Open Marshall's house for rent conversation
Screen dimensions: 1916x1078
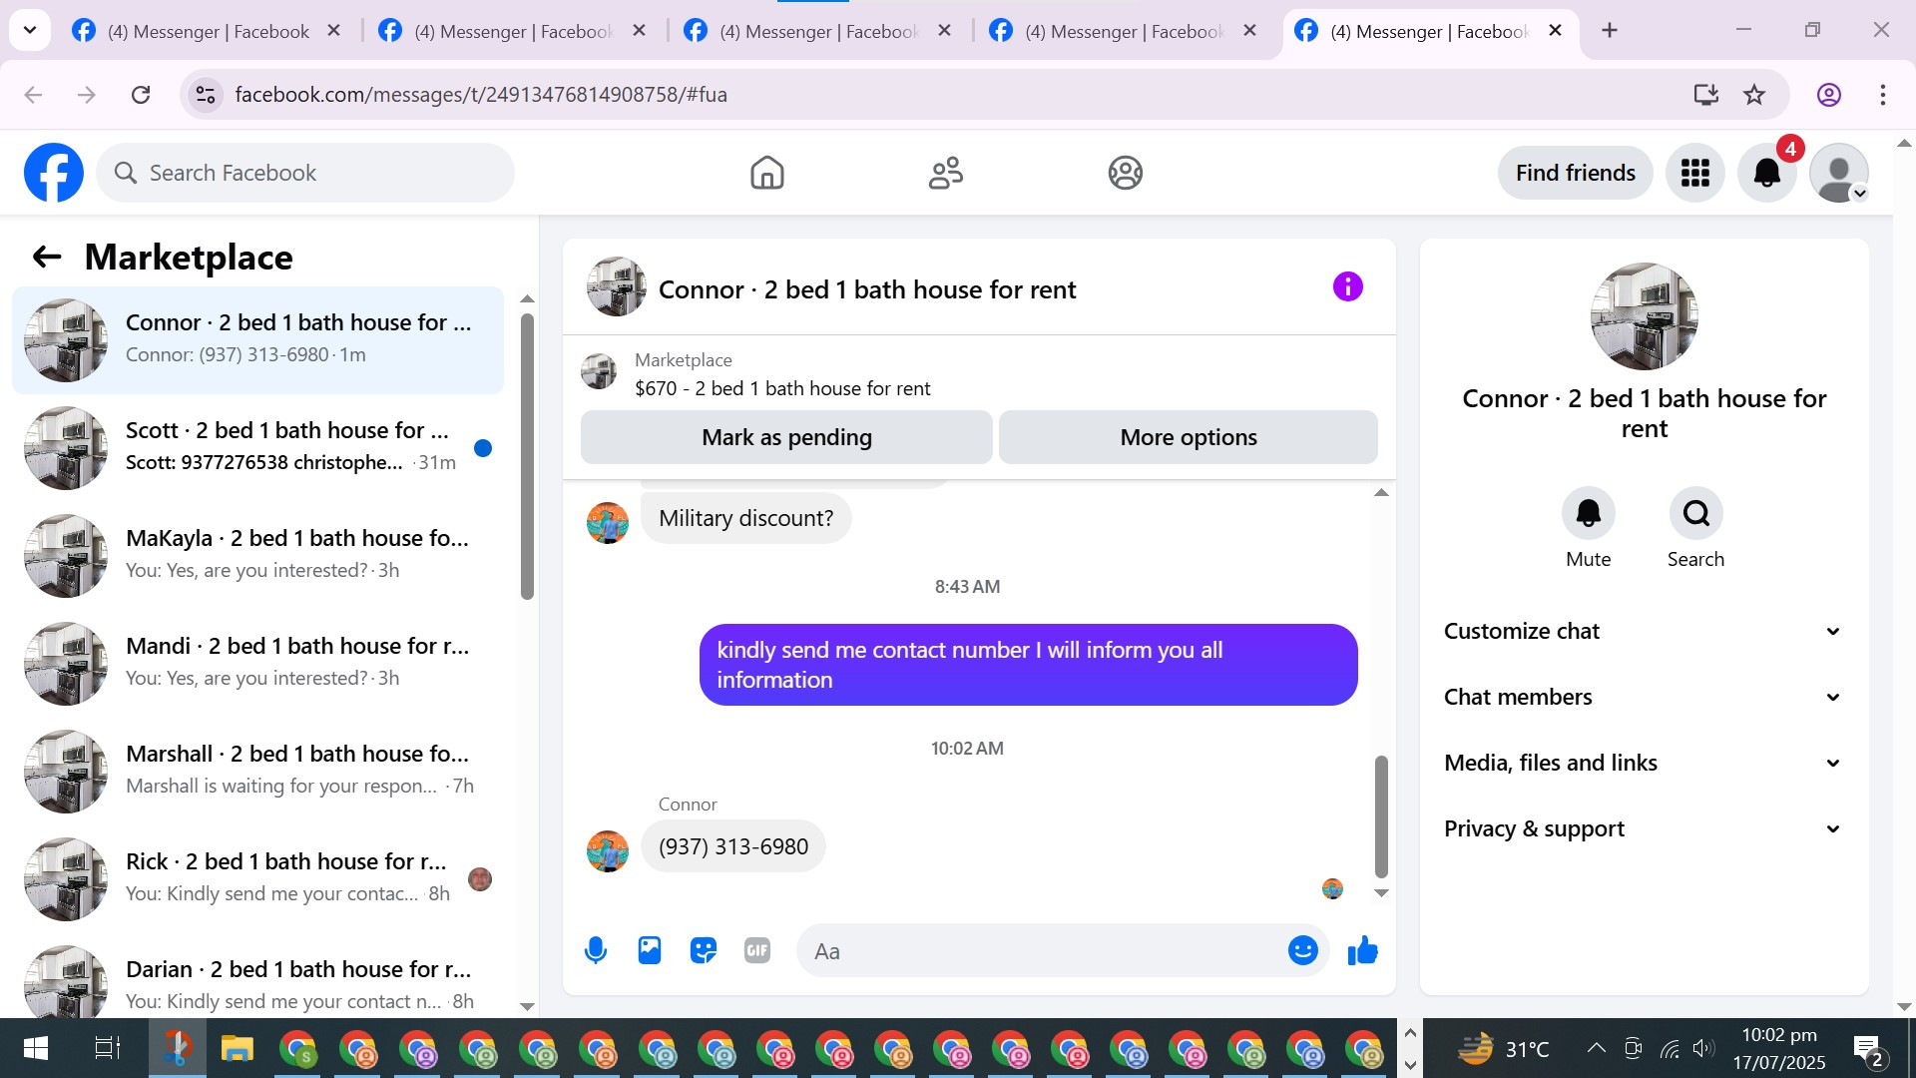point(257,771)
